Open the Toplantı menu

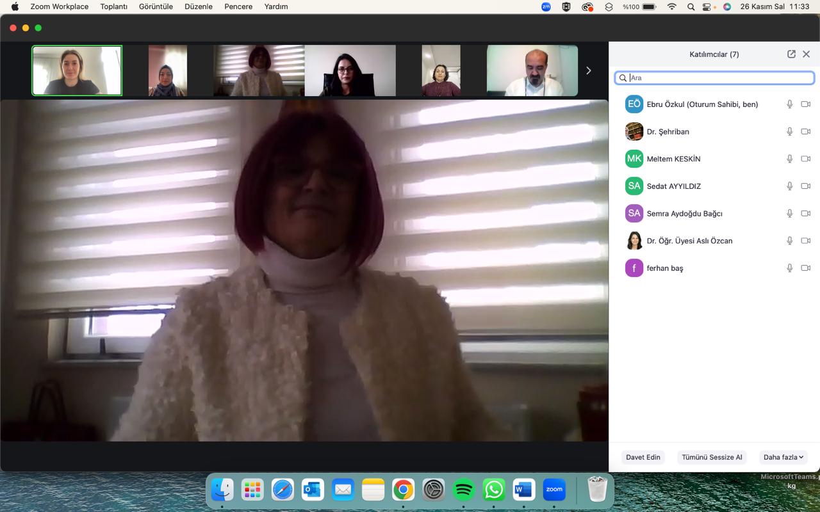click(x=113, y=6)
